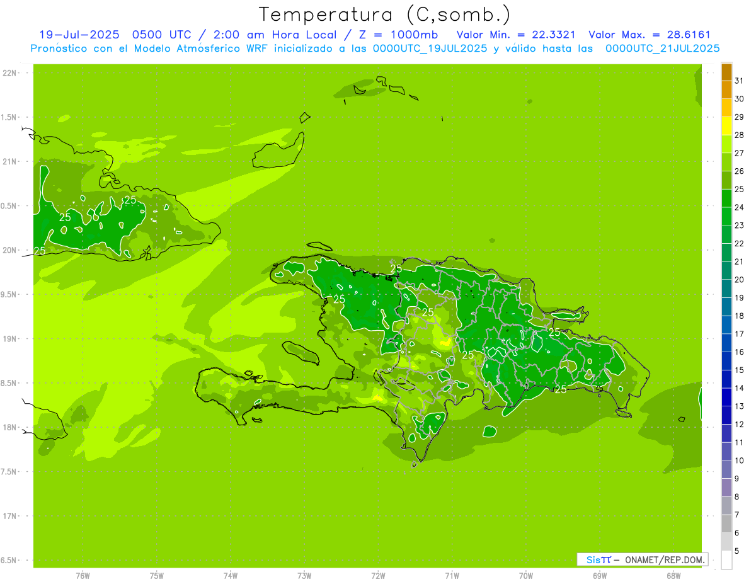Click the '15' color bar label
The height and width of the screenshot is (584, 756).
pos(739,370)
